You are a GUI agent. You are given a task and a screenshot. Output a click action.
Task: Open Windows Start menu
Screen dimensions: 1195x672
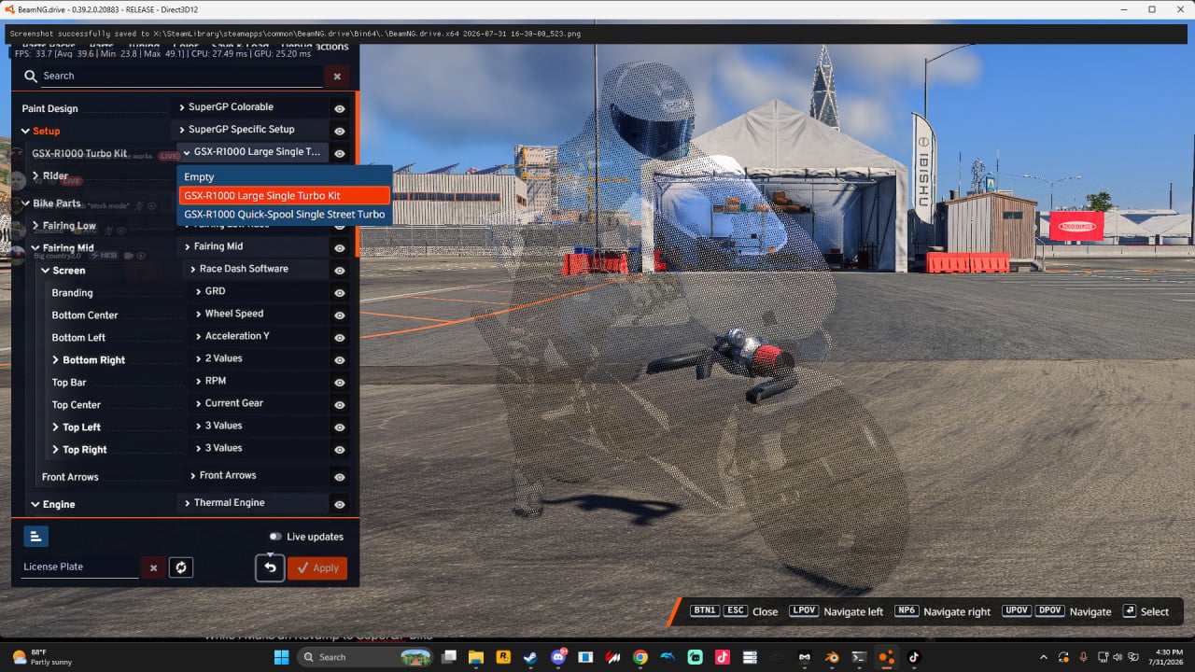point(281,657)
